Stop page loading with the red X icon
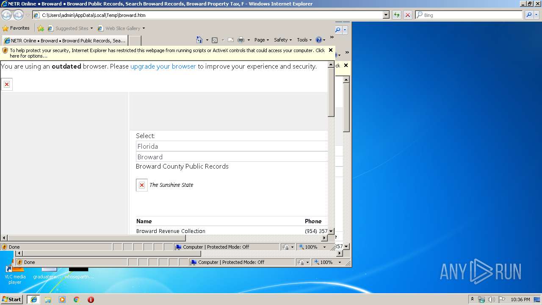Screen dimensions: 542x305 [x=407, y=15]
